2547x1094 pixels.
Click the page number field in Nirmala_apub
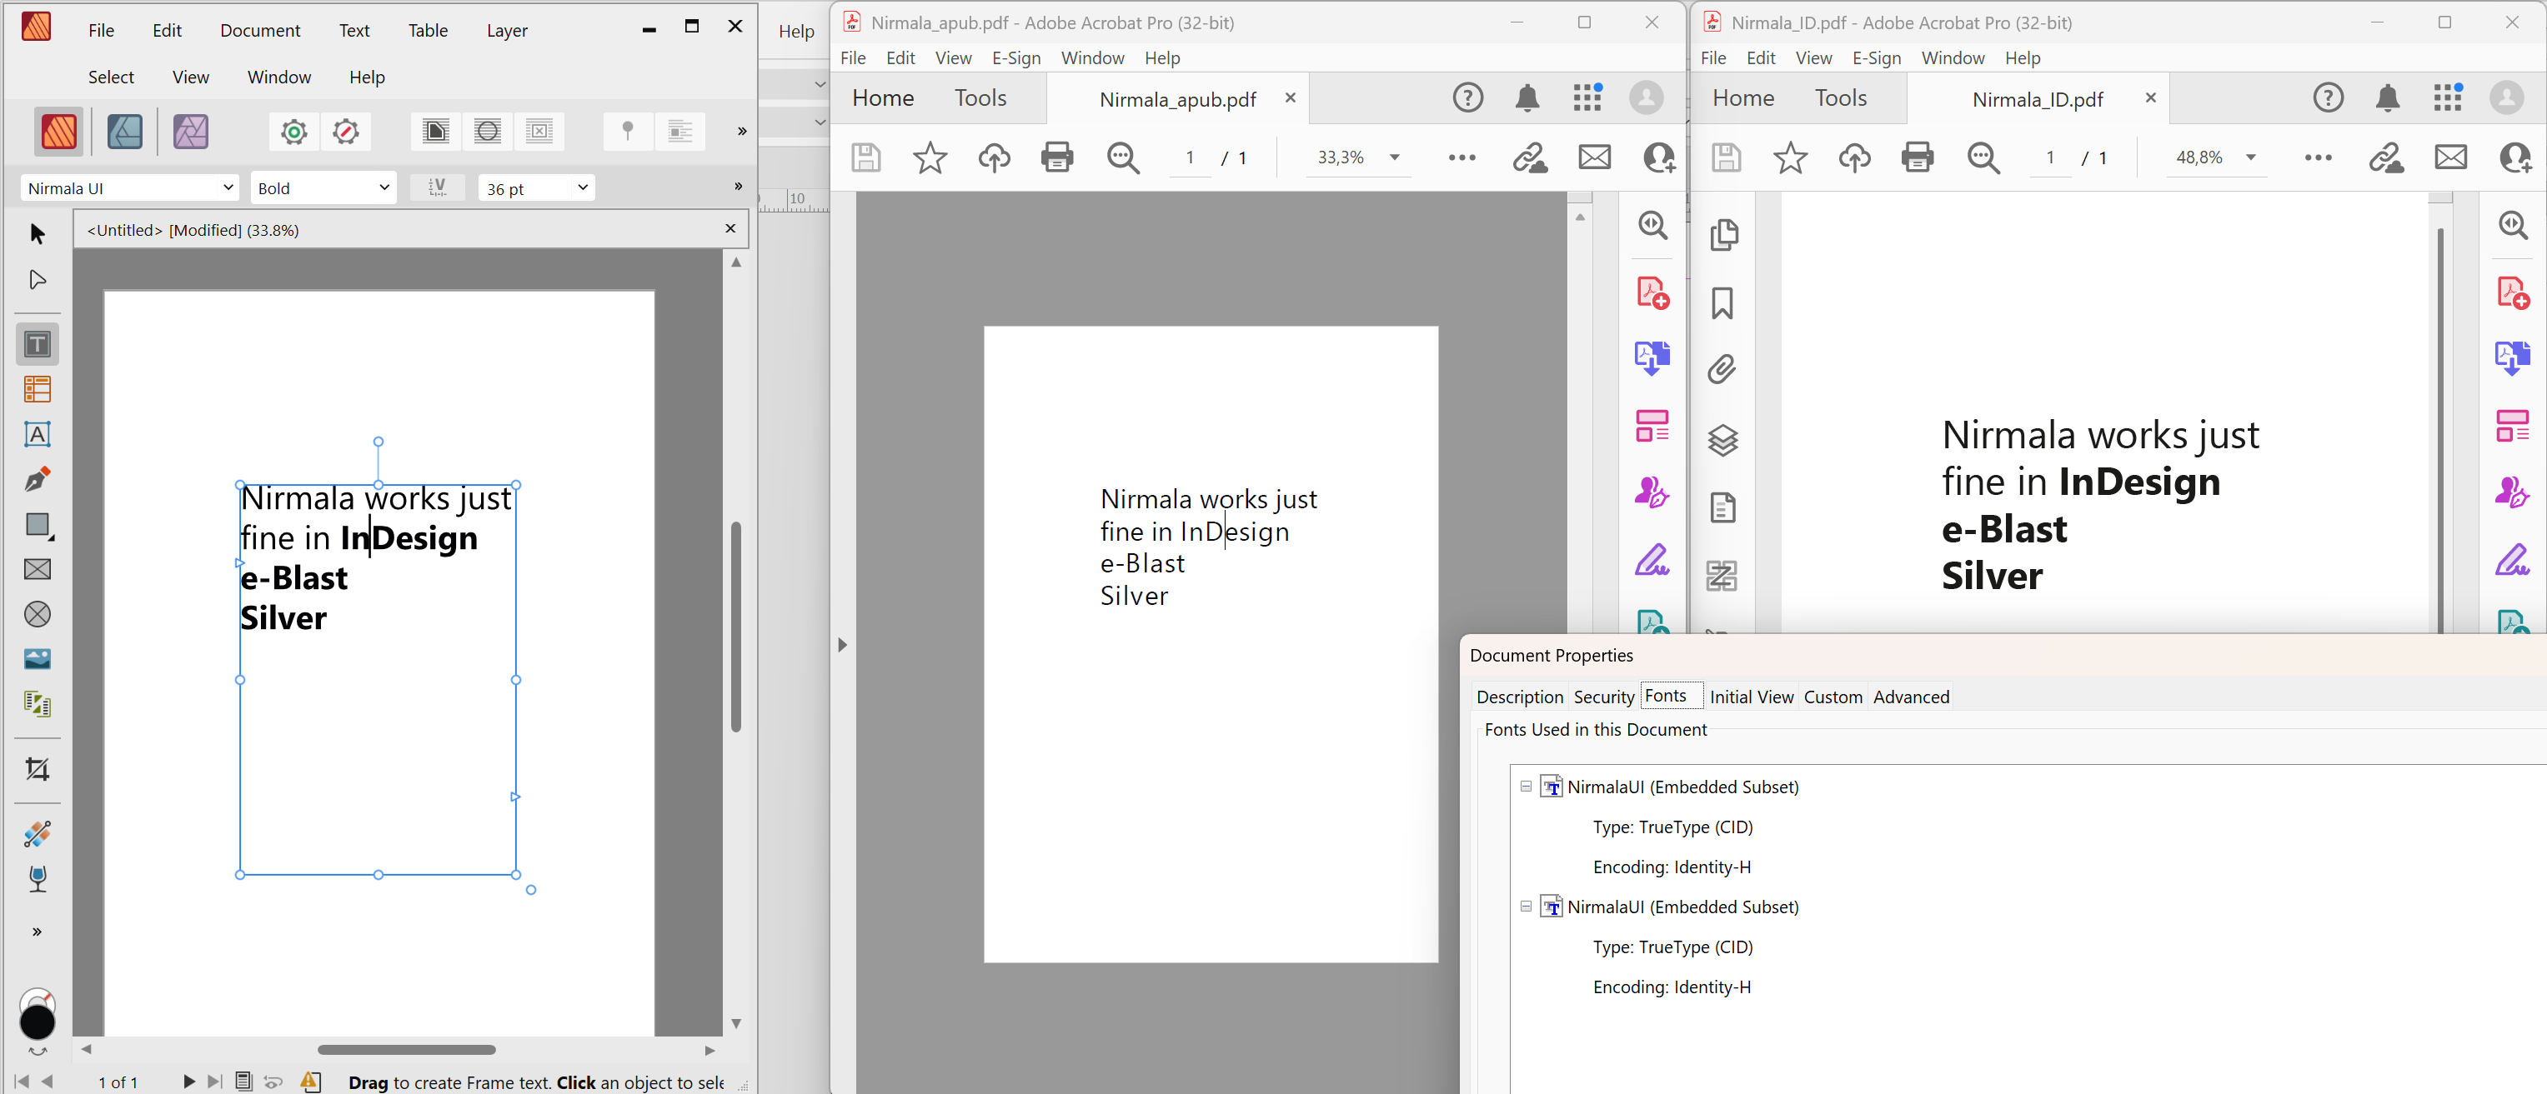pos(1190,157)
